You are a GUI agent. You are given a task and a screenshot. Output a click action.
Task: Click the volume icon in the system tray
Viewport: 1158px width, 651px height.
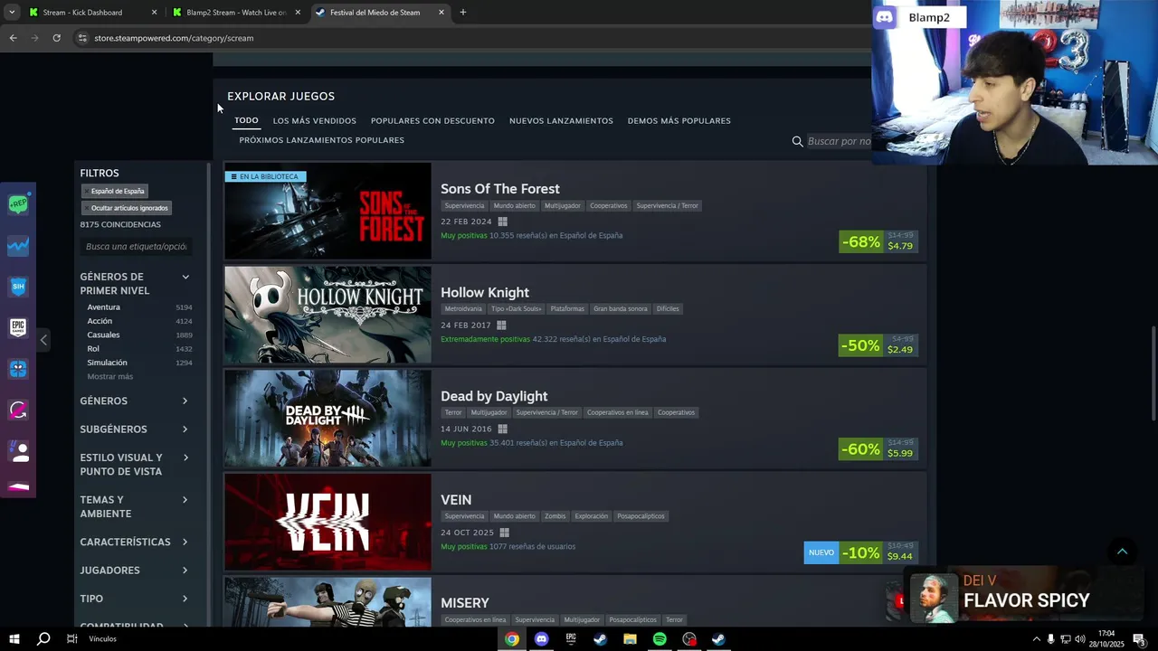1079,639
